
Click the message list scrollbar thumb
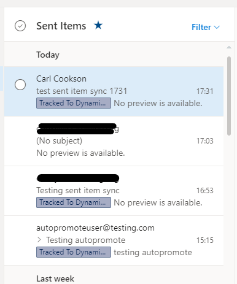pos(229,96)
